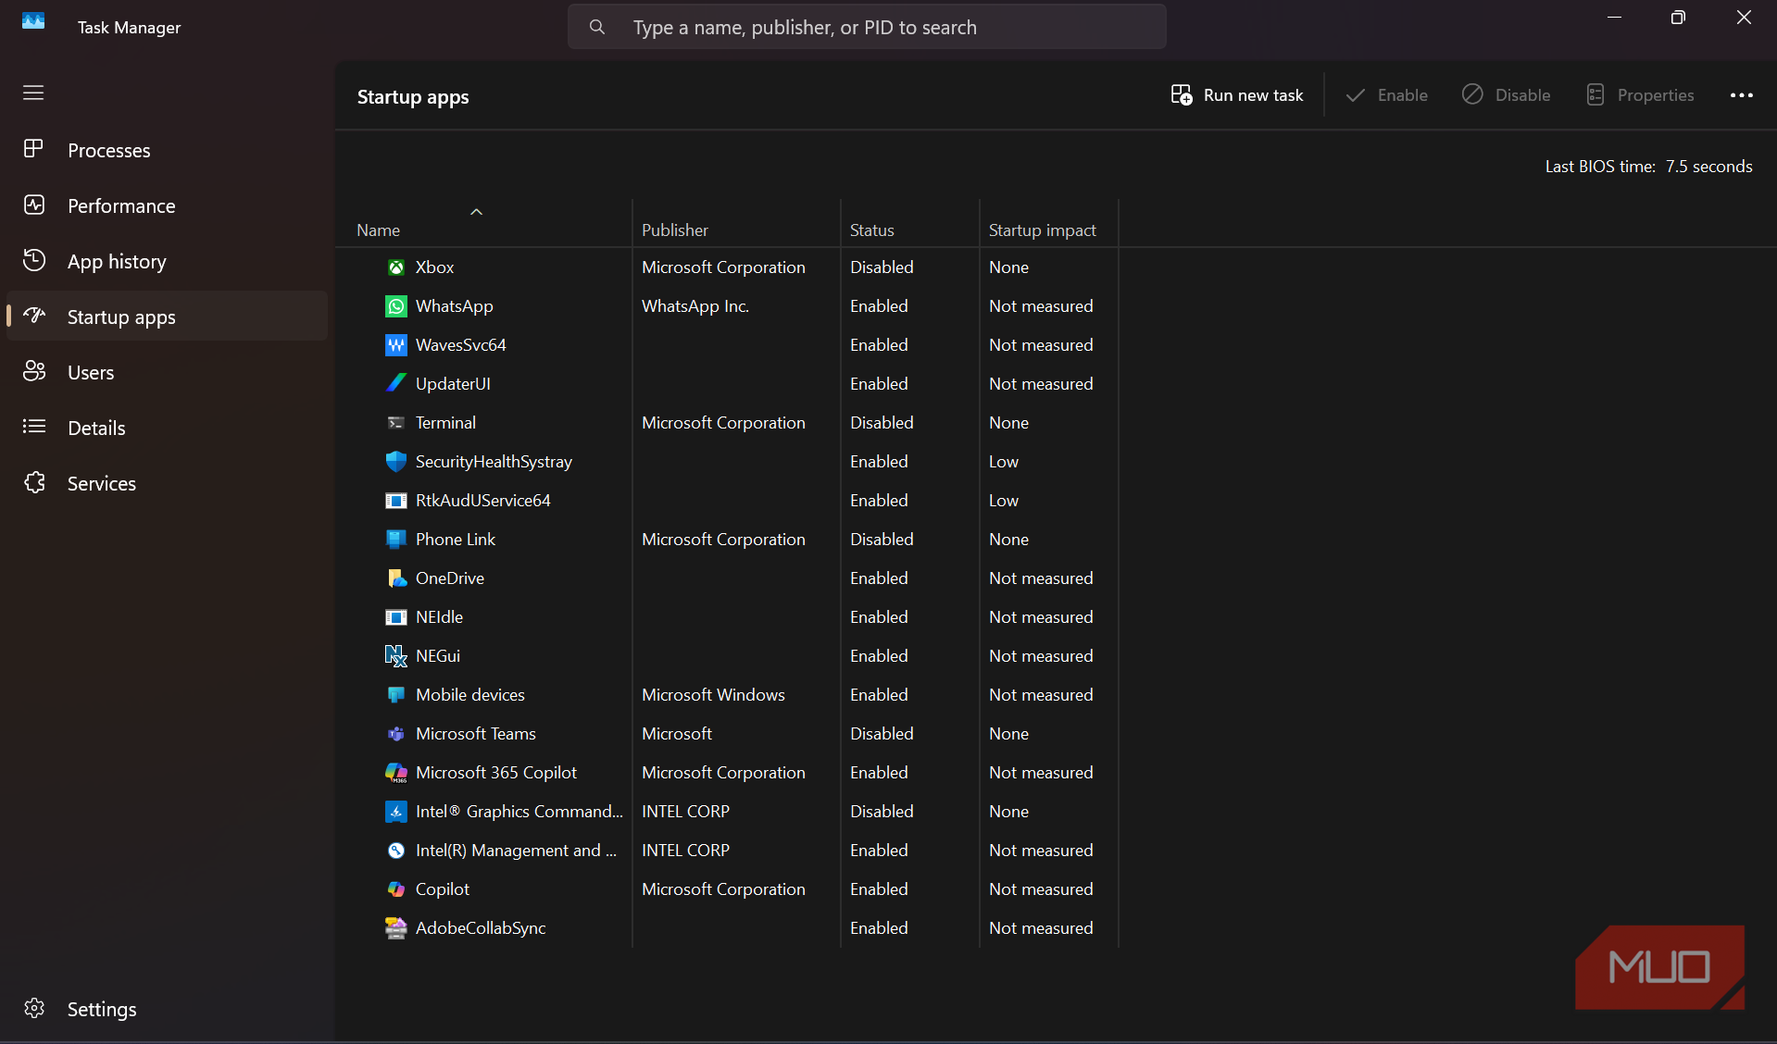Click the Mobile devices icon
Image resolution: width=1777 pixels, height=1044 pixels.
click(x=395, y=695)
